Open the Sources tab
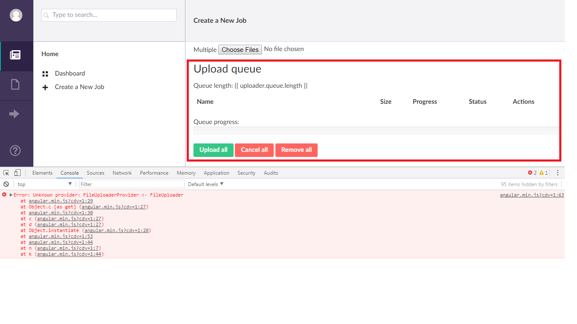This screenshot has height=324, width=577. point(95,173)
